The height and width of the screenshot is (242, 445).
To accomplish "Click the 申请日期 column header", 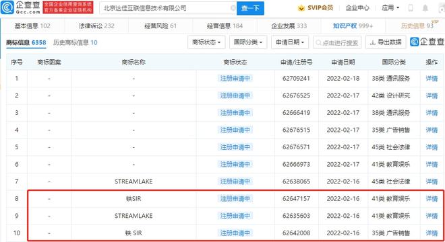I will tap(343, 62).
